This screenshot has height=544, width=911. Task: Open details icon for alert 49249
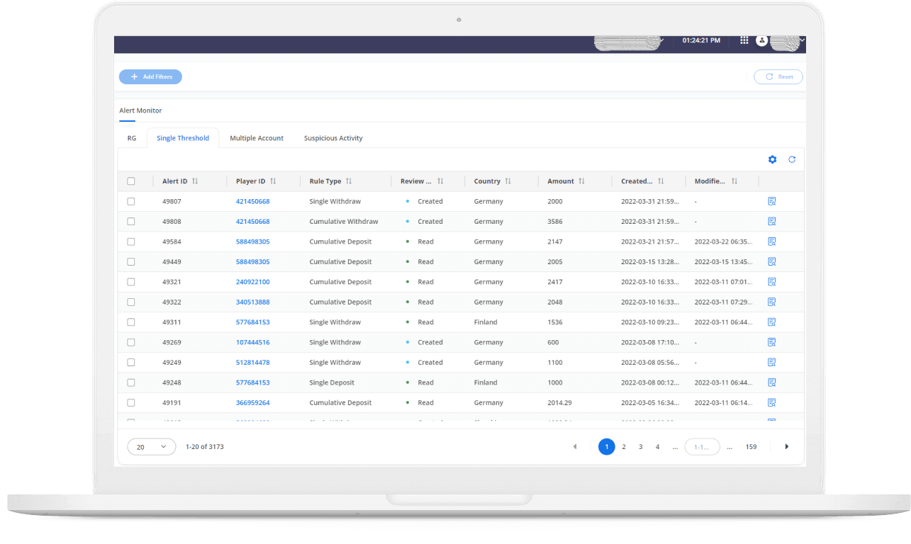pyautogui.click(x=772, y=362)
